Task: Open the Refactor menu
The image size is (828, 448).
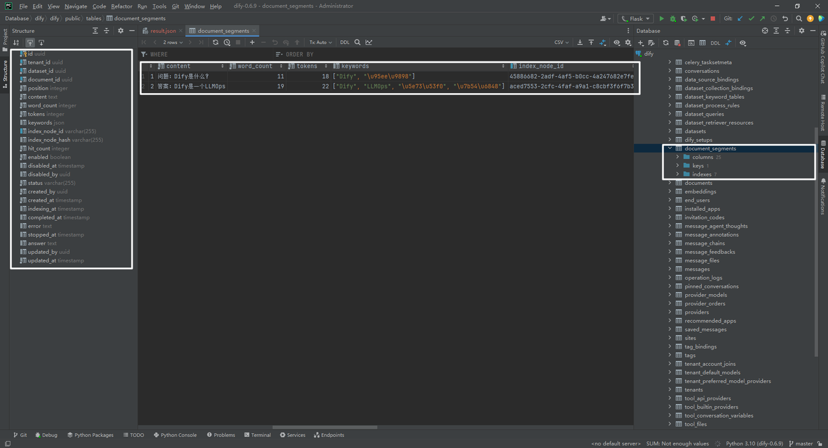Action: point(122,6)
